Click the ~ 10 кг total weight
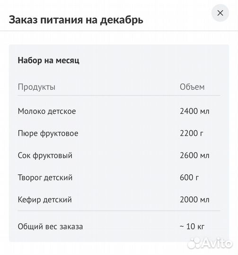The width and height of the screenshot is (238, 255). 192,226
